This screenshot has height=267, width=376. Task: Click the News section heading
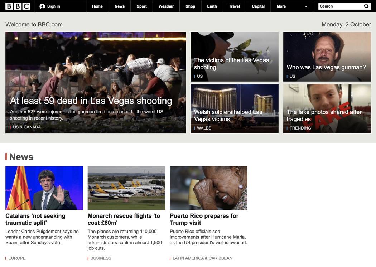21,157
